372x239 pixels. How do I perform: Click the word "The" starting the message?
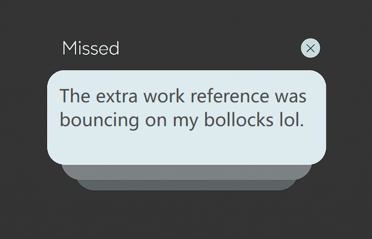click(75, 96)
